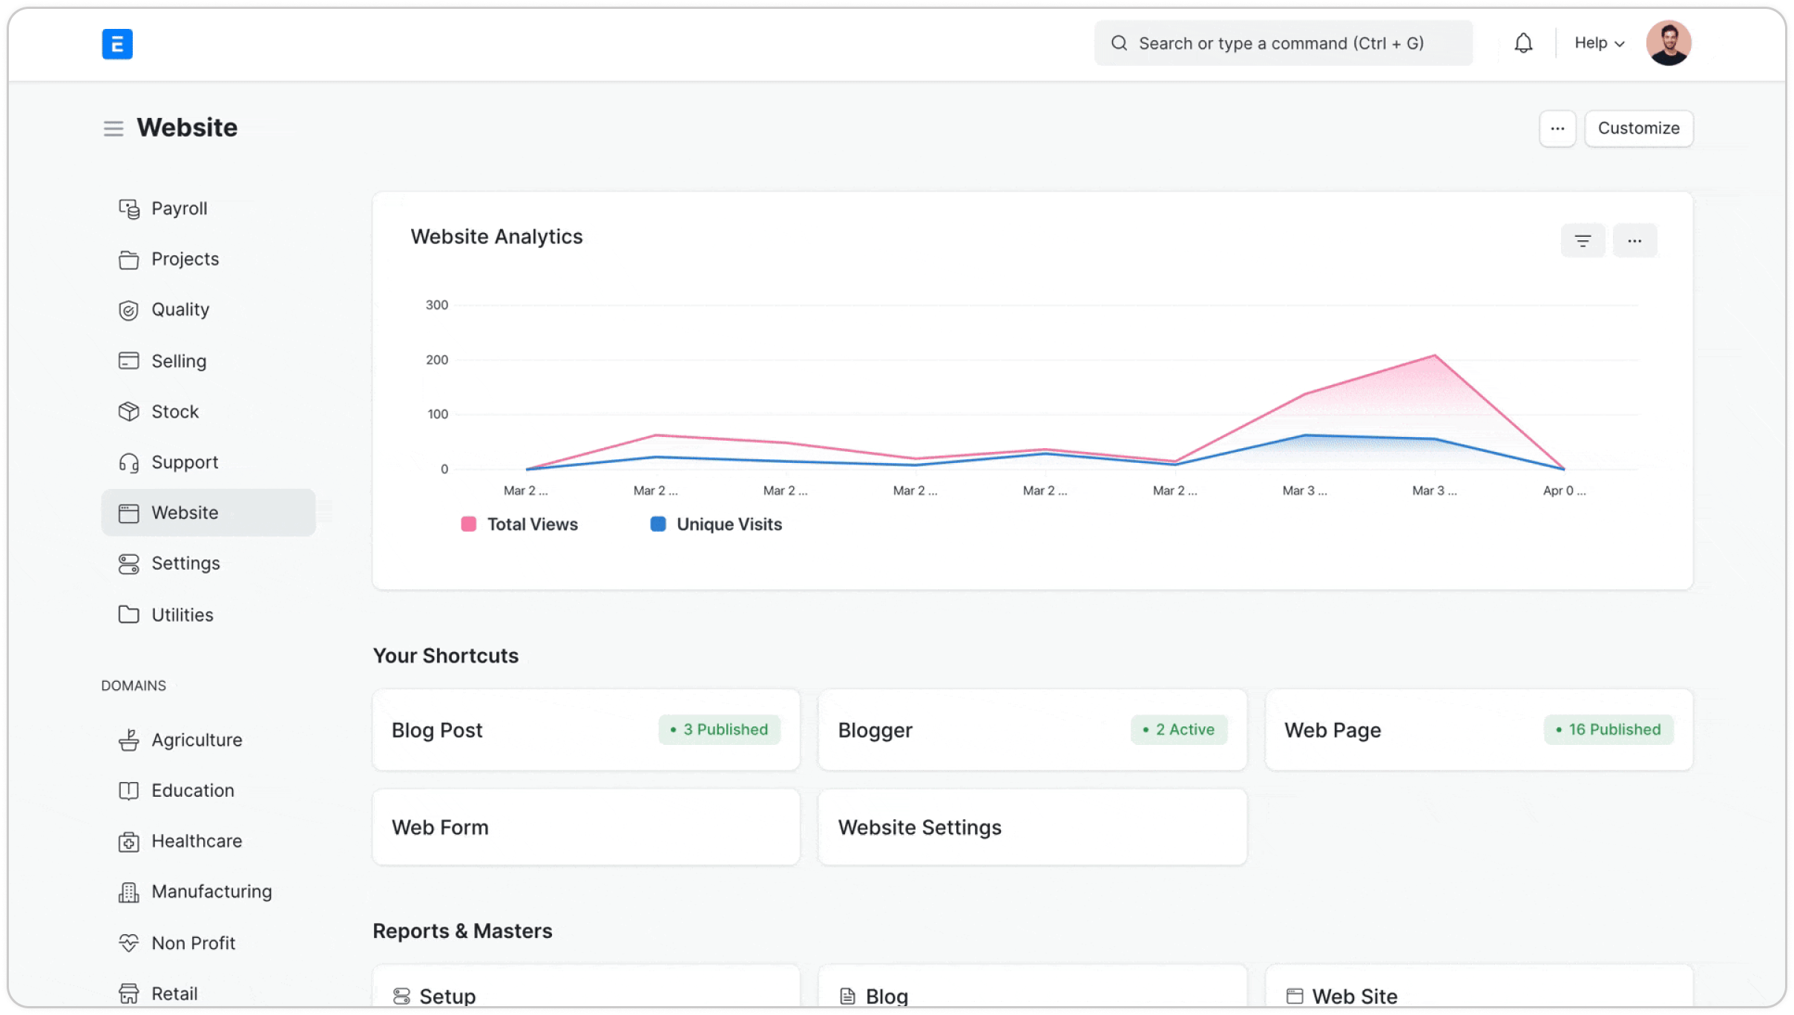Viewport: 1794px width, 1015px height.
Task: Open the user avatar menu
Action: [x=1668, y=43]
